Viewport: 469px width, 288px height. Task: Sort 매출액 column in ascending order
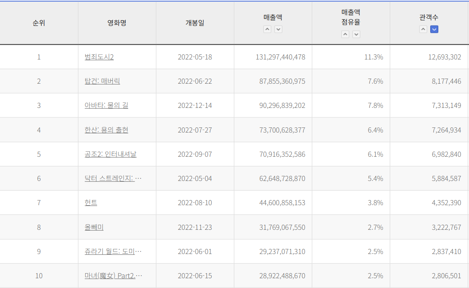coord(267,29)
